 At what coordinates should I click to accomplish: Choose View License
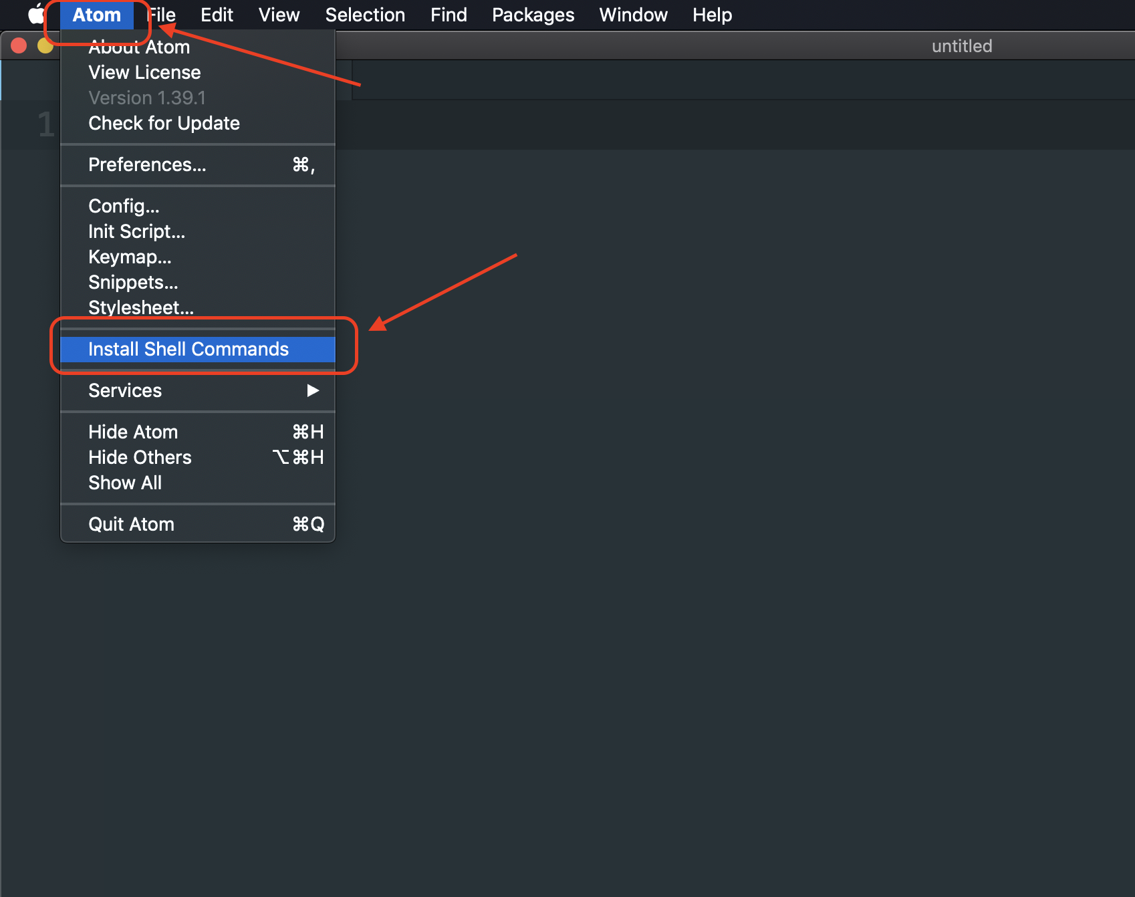144,72
